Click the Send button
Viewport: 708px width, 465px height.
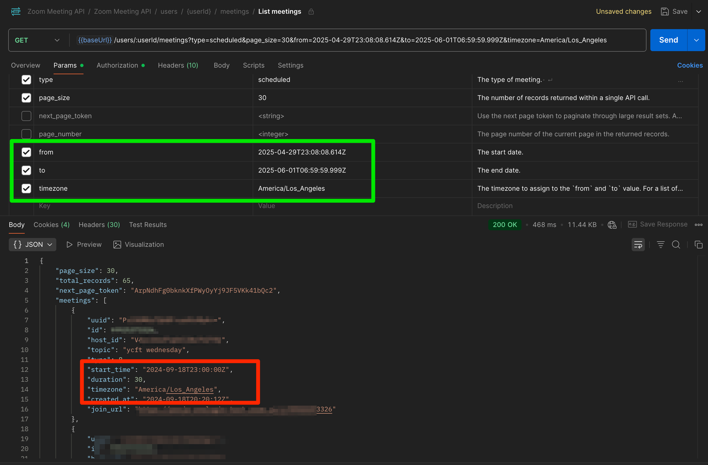(x=668, y=40)
